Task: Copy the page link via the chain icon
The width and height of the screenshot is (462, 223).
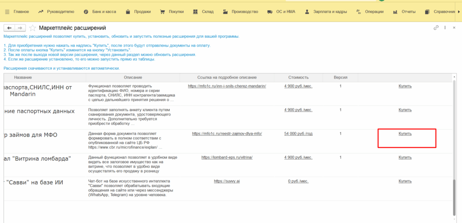Action: 436,27
